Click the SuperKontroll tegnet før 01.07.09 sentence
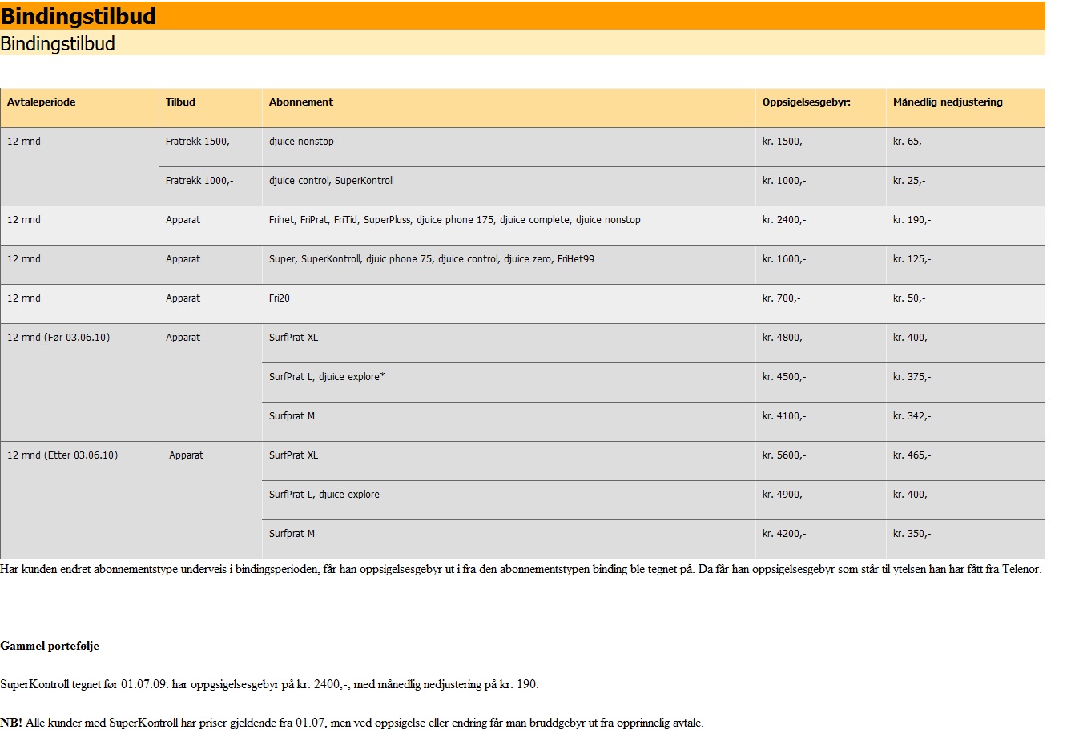This screenshot has width=1067, height=745. click(269, 684)
